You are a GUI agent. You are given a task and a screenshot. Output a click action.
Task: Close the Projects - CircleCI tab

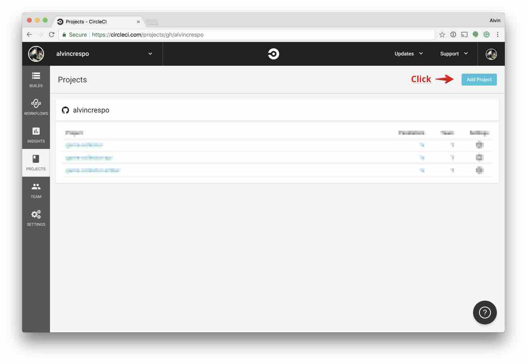(138, 22)
